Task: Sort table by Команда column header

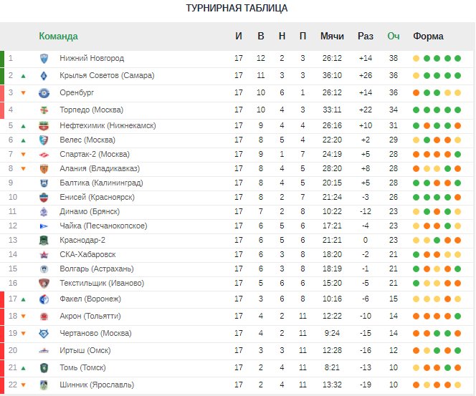Action: 58,36
